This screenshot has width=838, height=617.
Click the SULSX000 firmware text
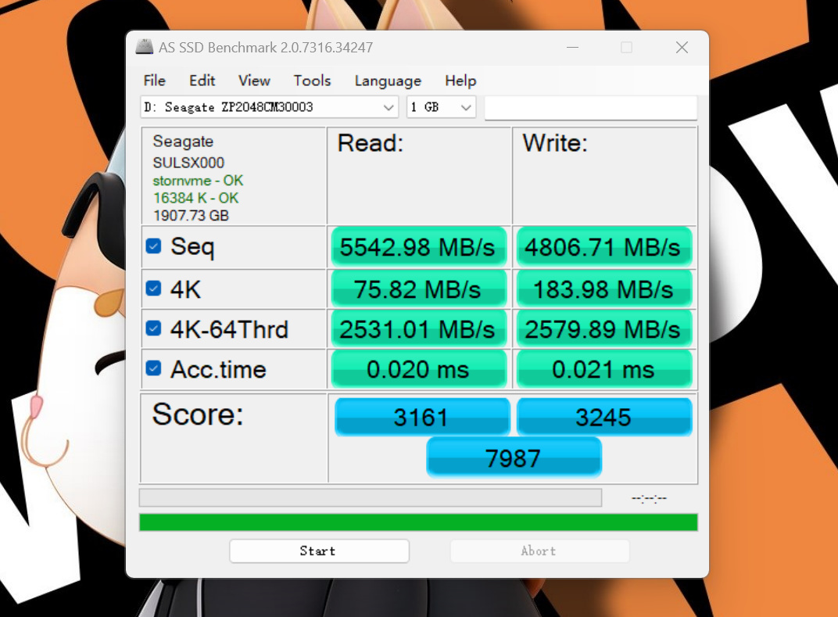[x=188, y=163]
